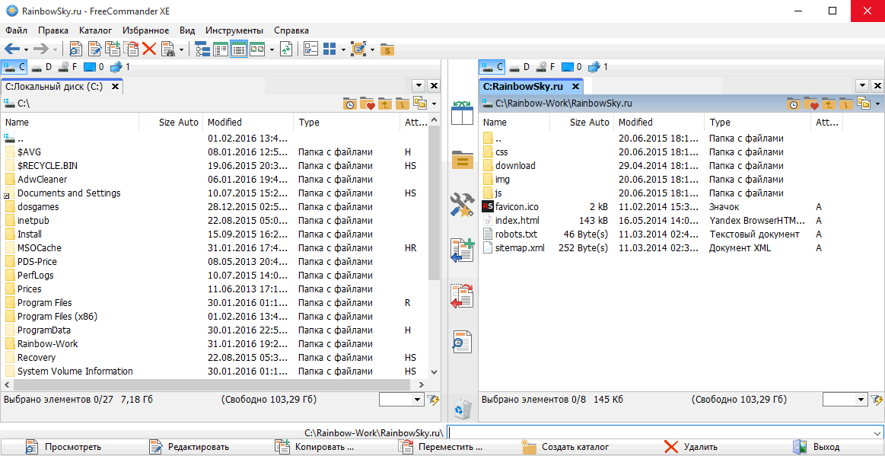Click the screenshot capture toolbar icon
Screen dimensions: 885x456
359,49
